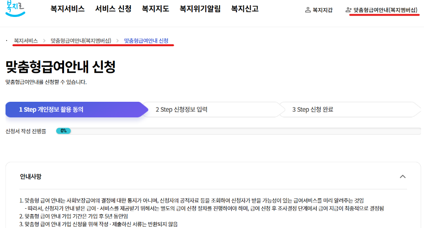The image size is (424, 228).
Task: Click the 신청서 작성 진행률 label
Action: (x=26, y=131)
